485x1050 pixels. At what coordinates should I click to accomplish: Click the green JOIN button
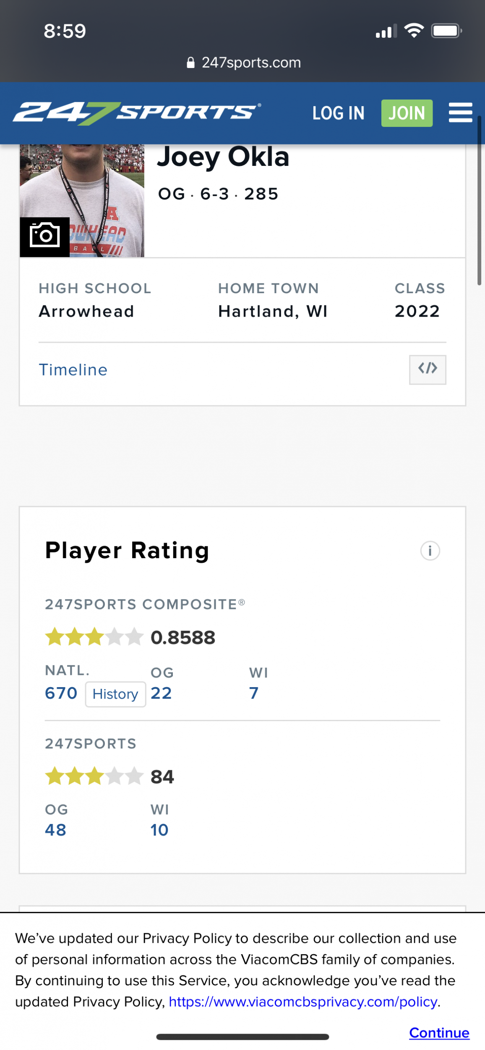tap(407, 113)
